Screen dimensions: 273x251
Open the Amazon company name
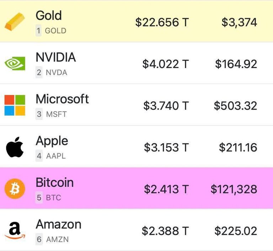pyautogui.click(x=59, y=224)
